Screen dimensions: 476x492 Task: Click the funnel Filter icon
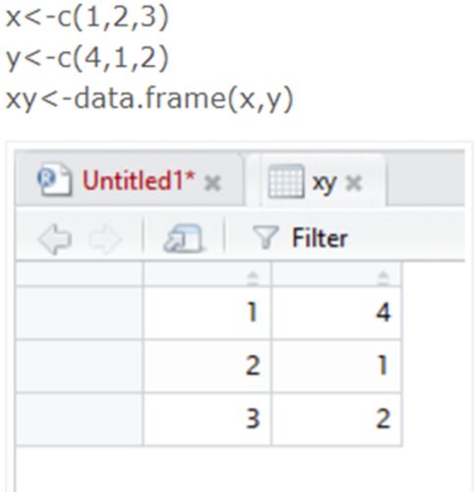point(266,237)
